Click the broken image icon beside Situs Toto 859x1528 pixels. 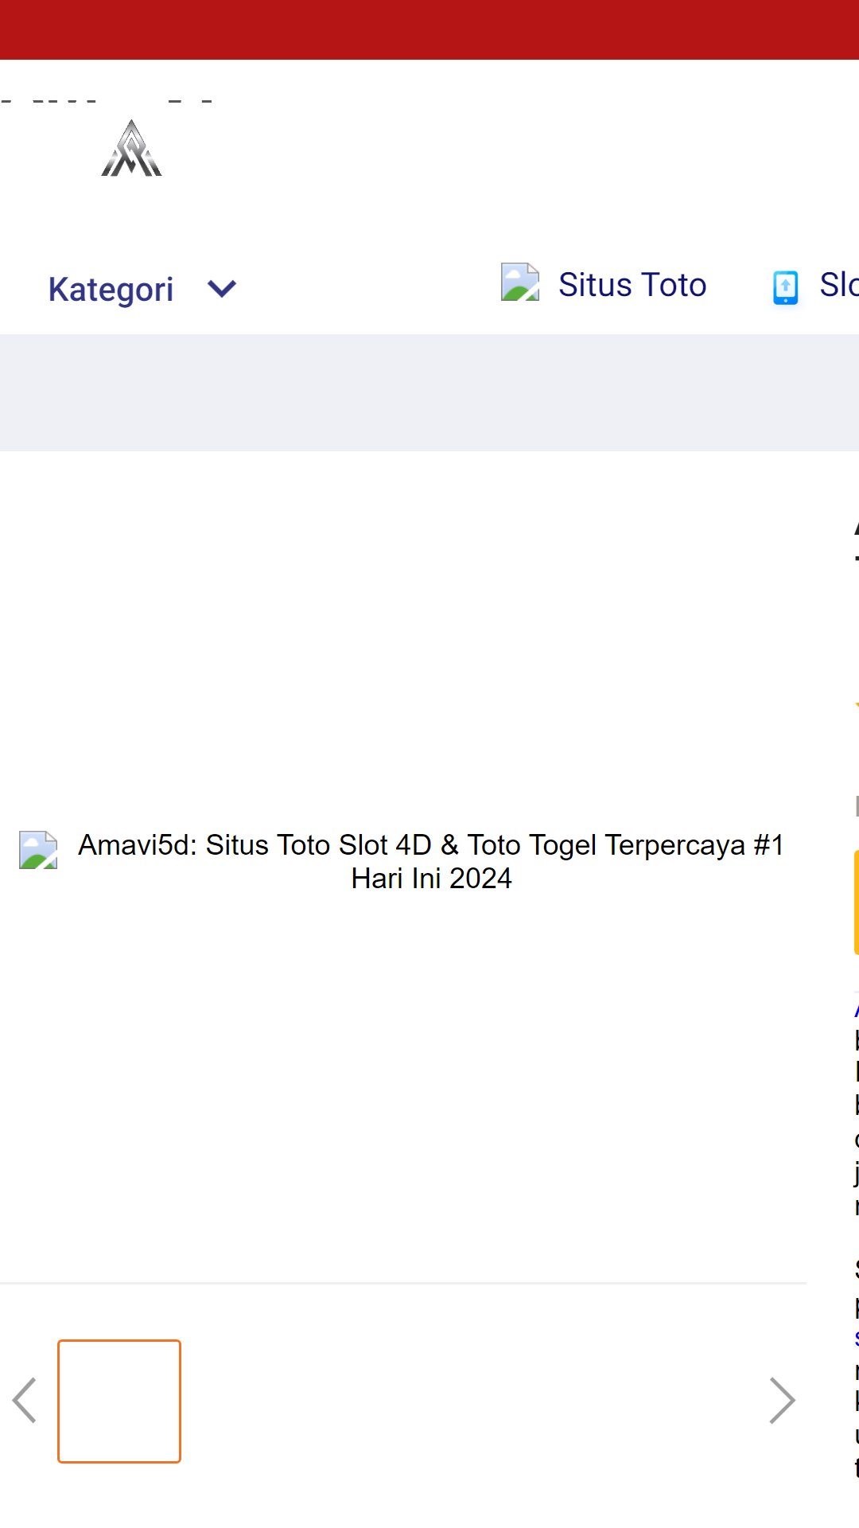tap(520, 283)
